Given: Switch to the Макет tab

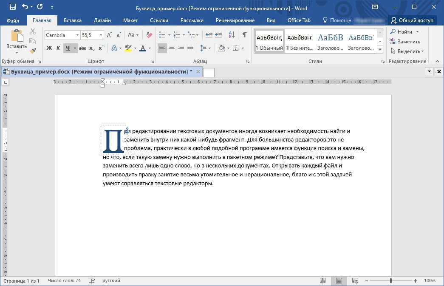Looking at the screenshot, I should (x=130, y=20).
